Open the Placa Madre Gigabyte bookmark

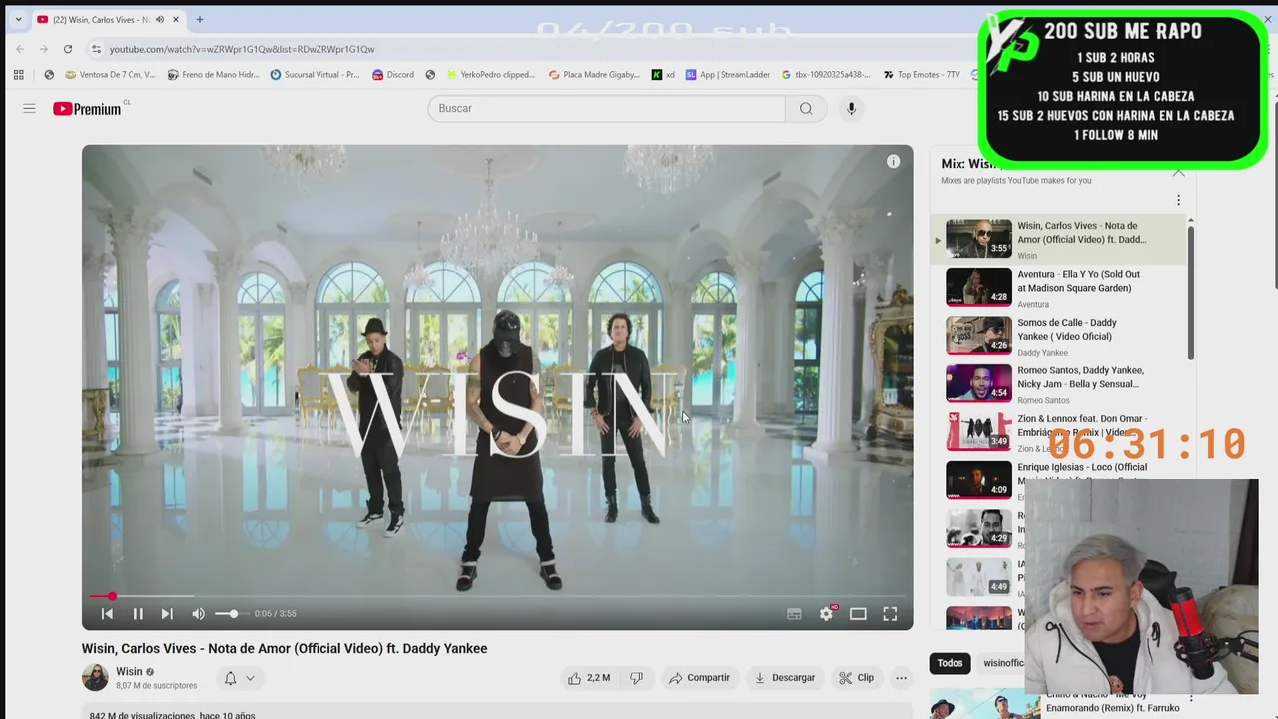click(594, 74)
